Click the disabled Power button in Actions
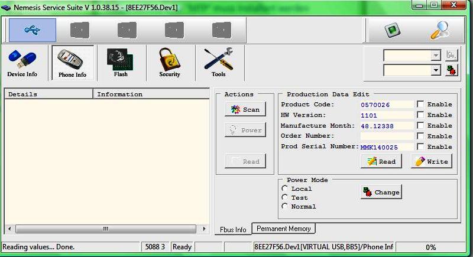The height and width of the screenshot is (257, 473). click(x=245, y=130)
